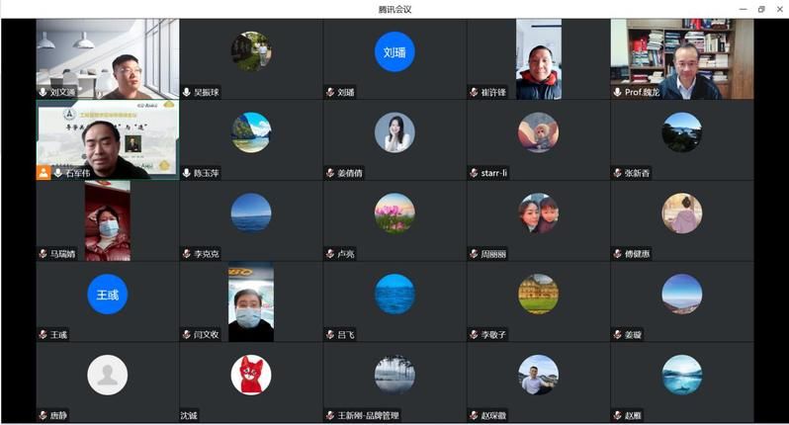Click the muted mic icon beside 王新刚-品牌管理
The image size is (789, 425).
[330, 415]
